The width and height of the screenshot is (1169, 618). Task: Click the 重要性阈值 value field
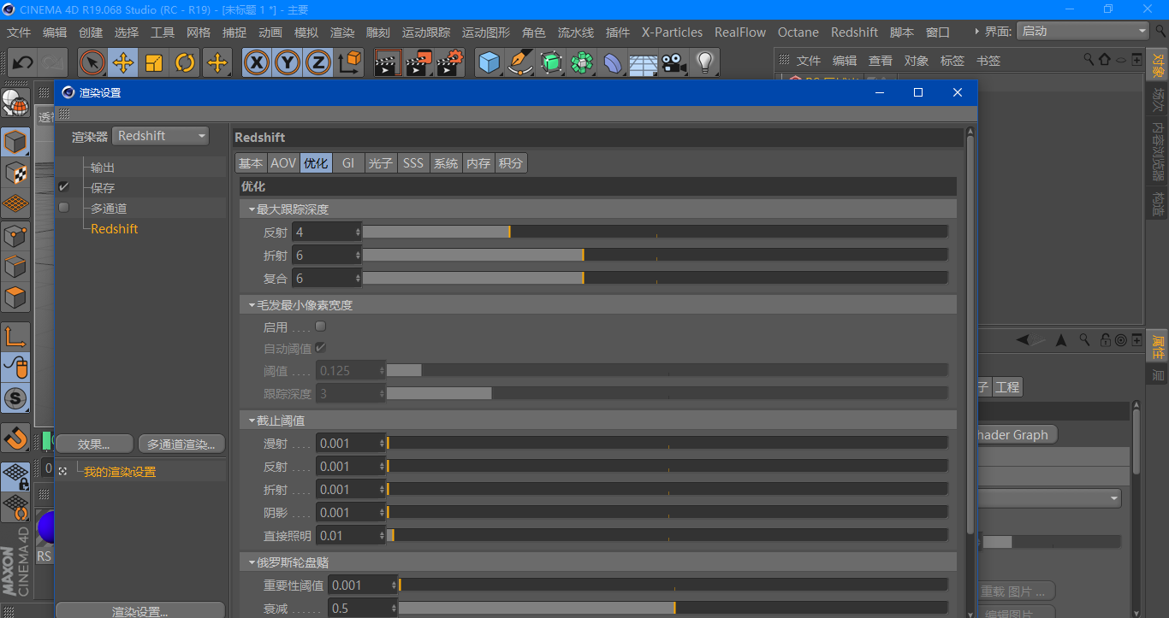click(363, 586)
